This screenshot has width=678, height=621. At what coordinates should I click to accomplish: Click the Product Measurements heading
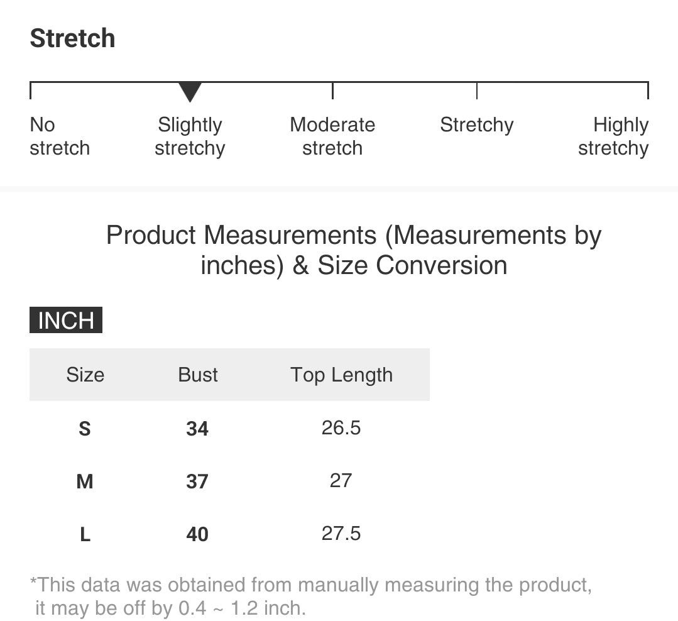354,250
